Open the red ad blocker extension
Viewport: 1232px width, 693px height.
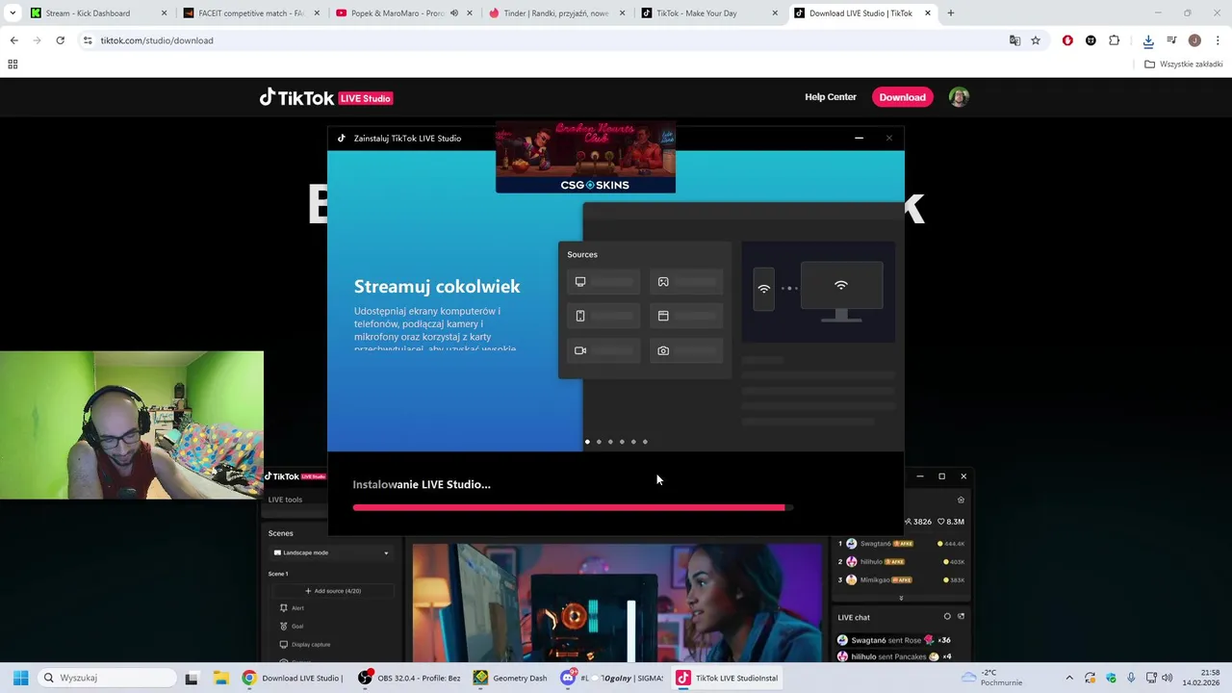[1067, 40]
